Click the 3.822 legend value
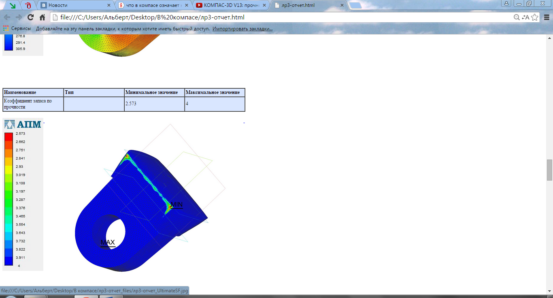Viewport: 553px width, 298px height. pos(20,249)
